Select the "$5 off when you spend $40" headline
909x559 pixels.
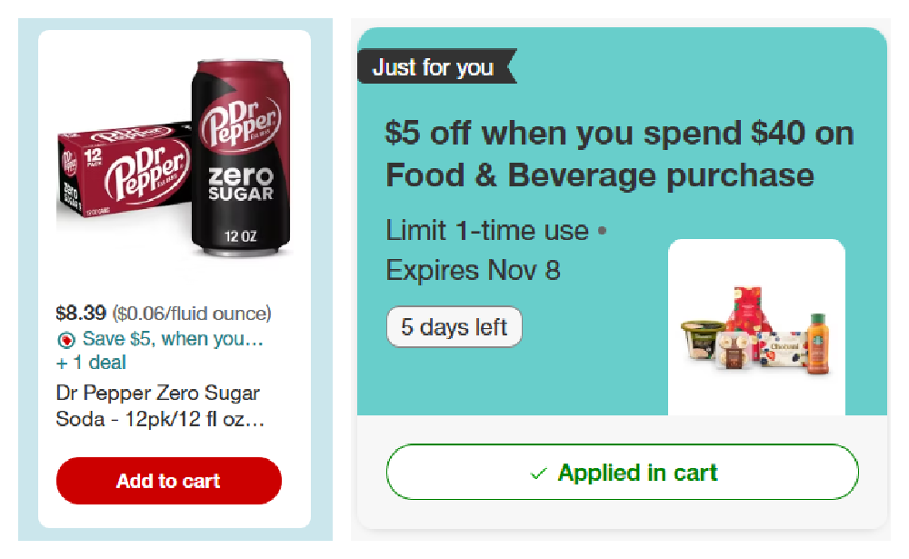pyautogui.click(x=619, y=134)
